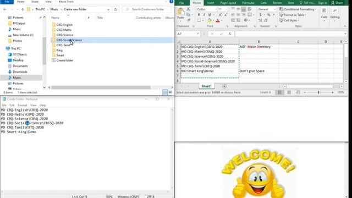This screenshot has width=352, height=198.
Task: Open Excel Data tab
Action: point(263,3)
